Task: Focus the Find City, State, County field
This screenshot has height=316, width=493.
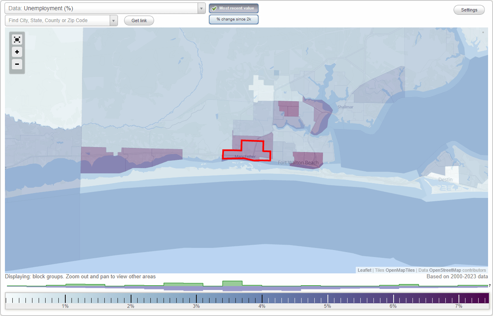Action: (x=58, y=20)
